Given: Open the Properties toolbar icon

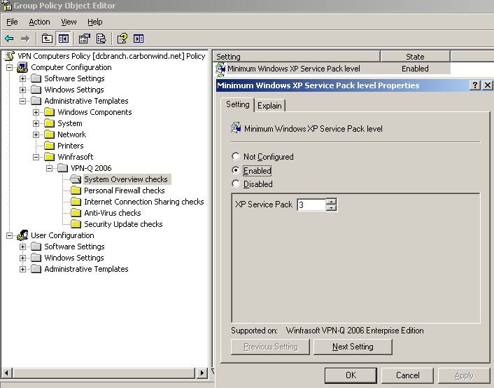Looking at the screenshot, I should click(84, 39).
